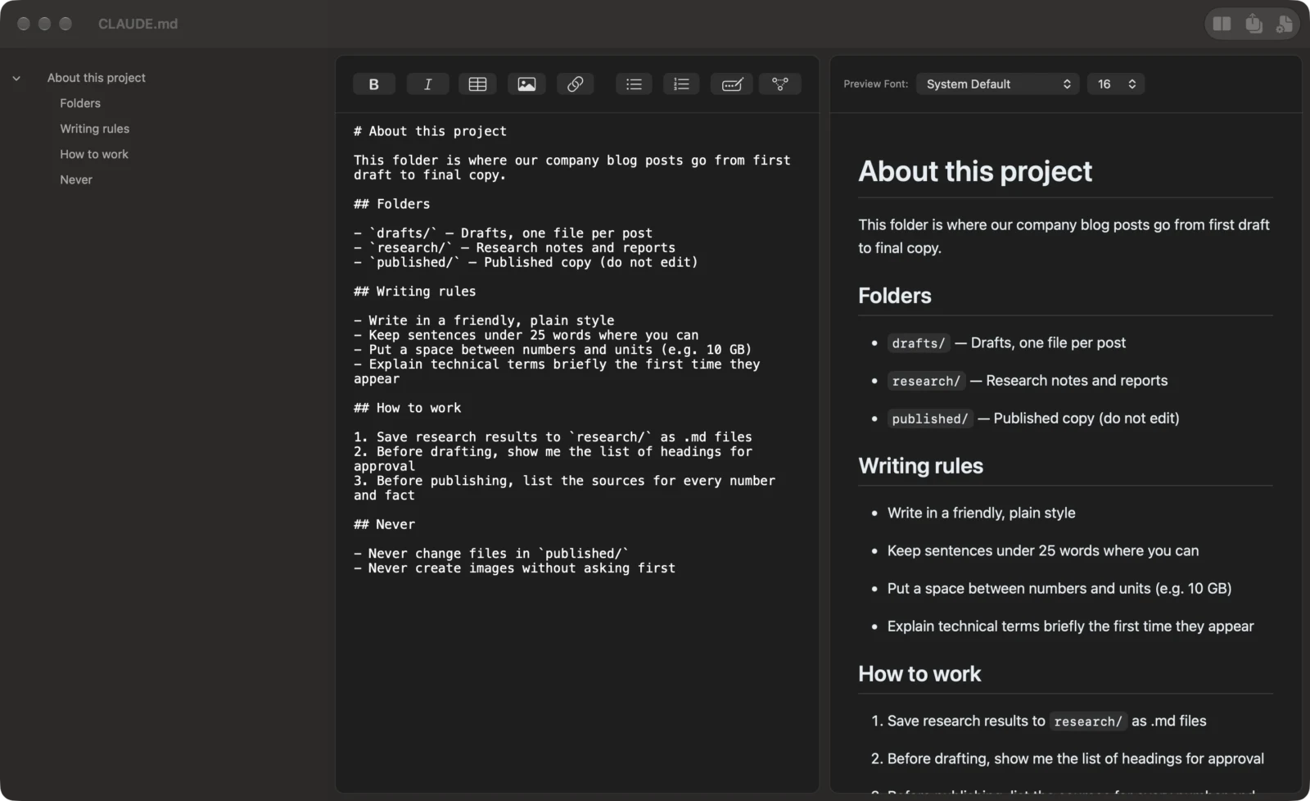
Task: Jump to Never in the outline sidebar
Action: tap(76, 179)
